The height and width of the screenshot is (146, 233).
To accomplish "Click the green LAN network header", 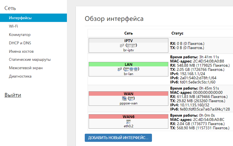I will [128, 64].
